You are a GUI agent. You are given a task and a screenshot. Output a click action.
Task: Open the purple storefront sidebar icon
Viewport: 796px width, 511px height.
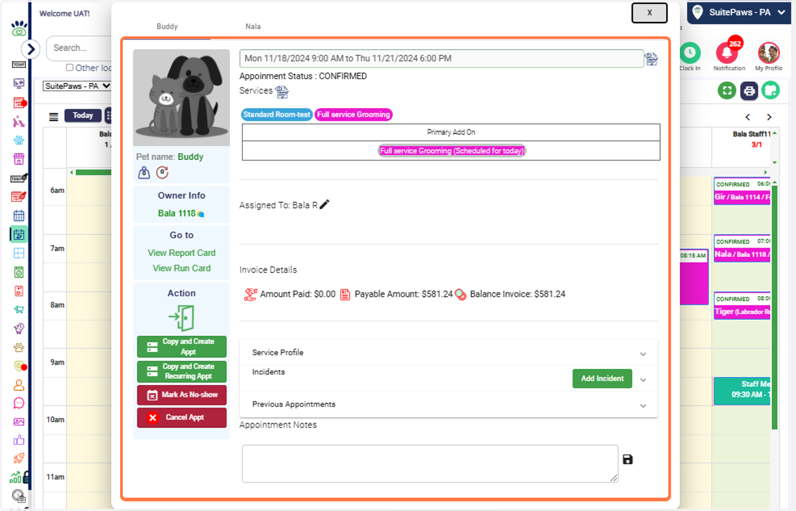19,159
